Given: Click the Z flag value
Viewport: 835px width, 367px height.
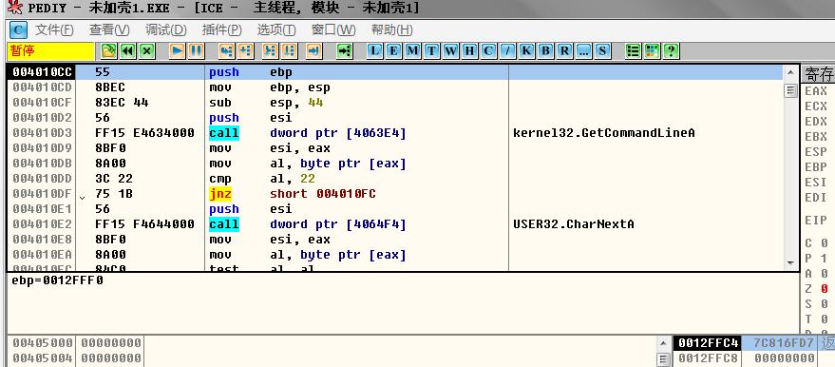Looking at the screenshot, I should click(825, 289).
